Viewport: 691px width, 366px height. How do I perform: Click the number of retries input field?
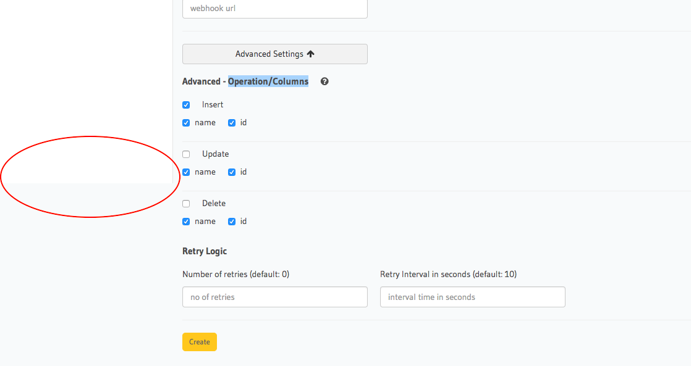[274, 297]
